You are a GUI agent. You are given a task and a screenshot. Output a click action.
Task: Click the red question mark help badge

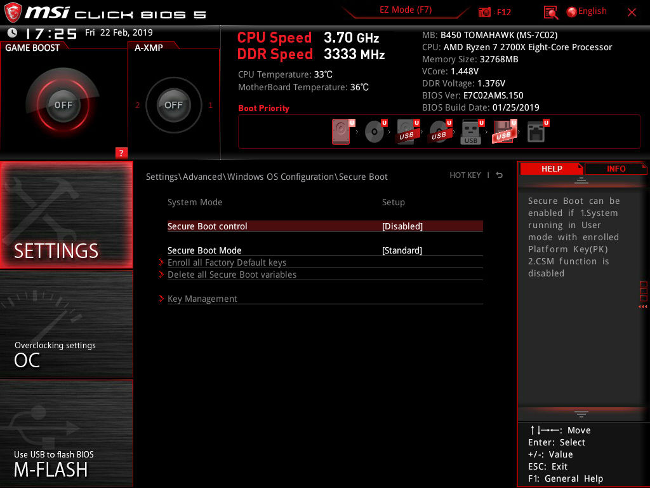121,152
